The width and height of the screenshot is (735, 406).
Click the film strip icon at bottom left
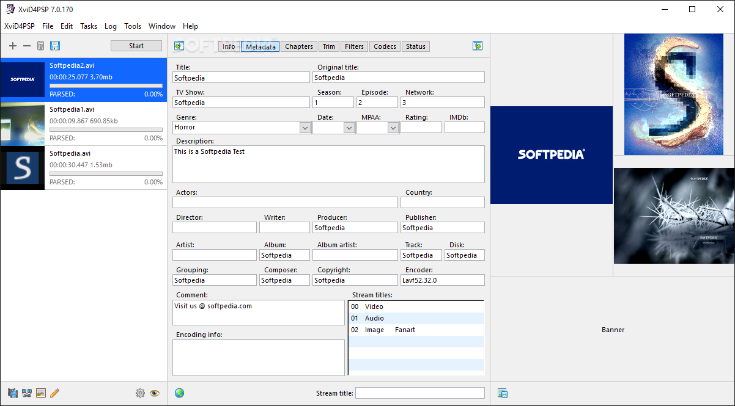pos(13,393)
